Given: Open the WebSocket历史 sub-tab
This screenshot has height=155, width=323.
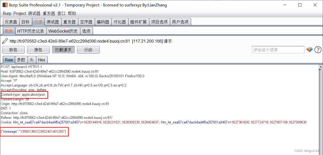Looking at the screenshot, I should 63,31.
